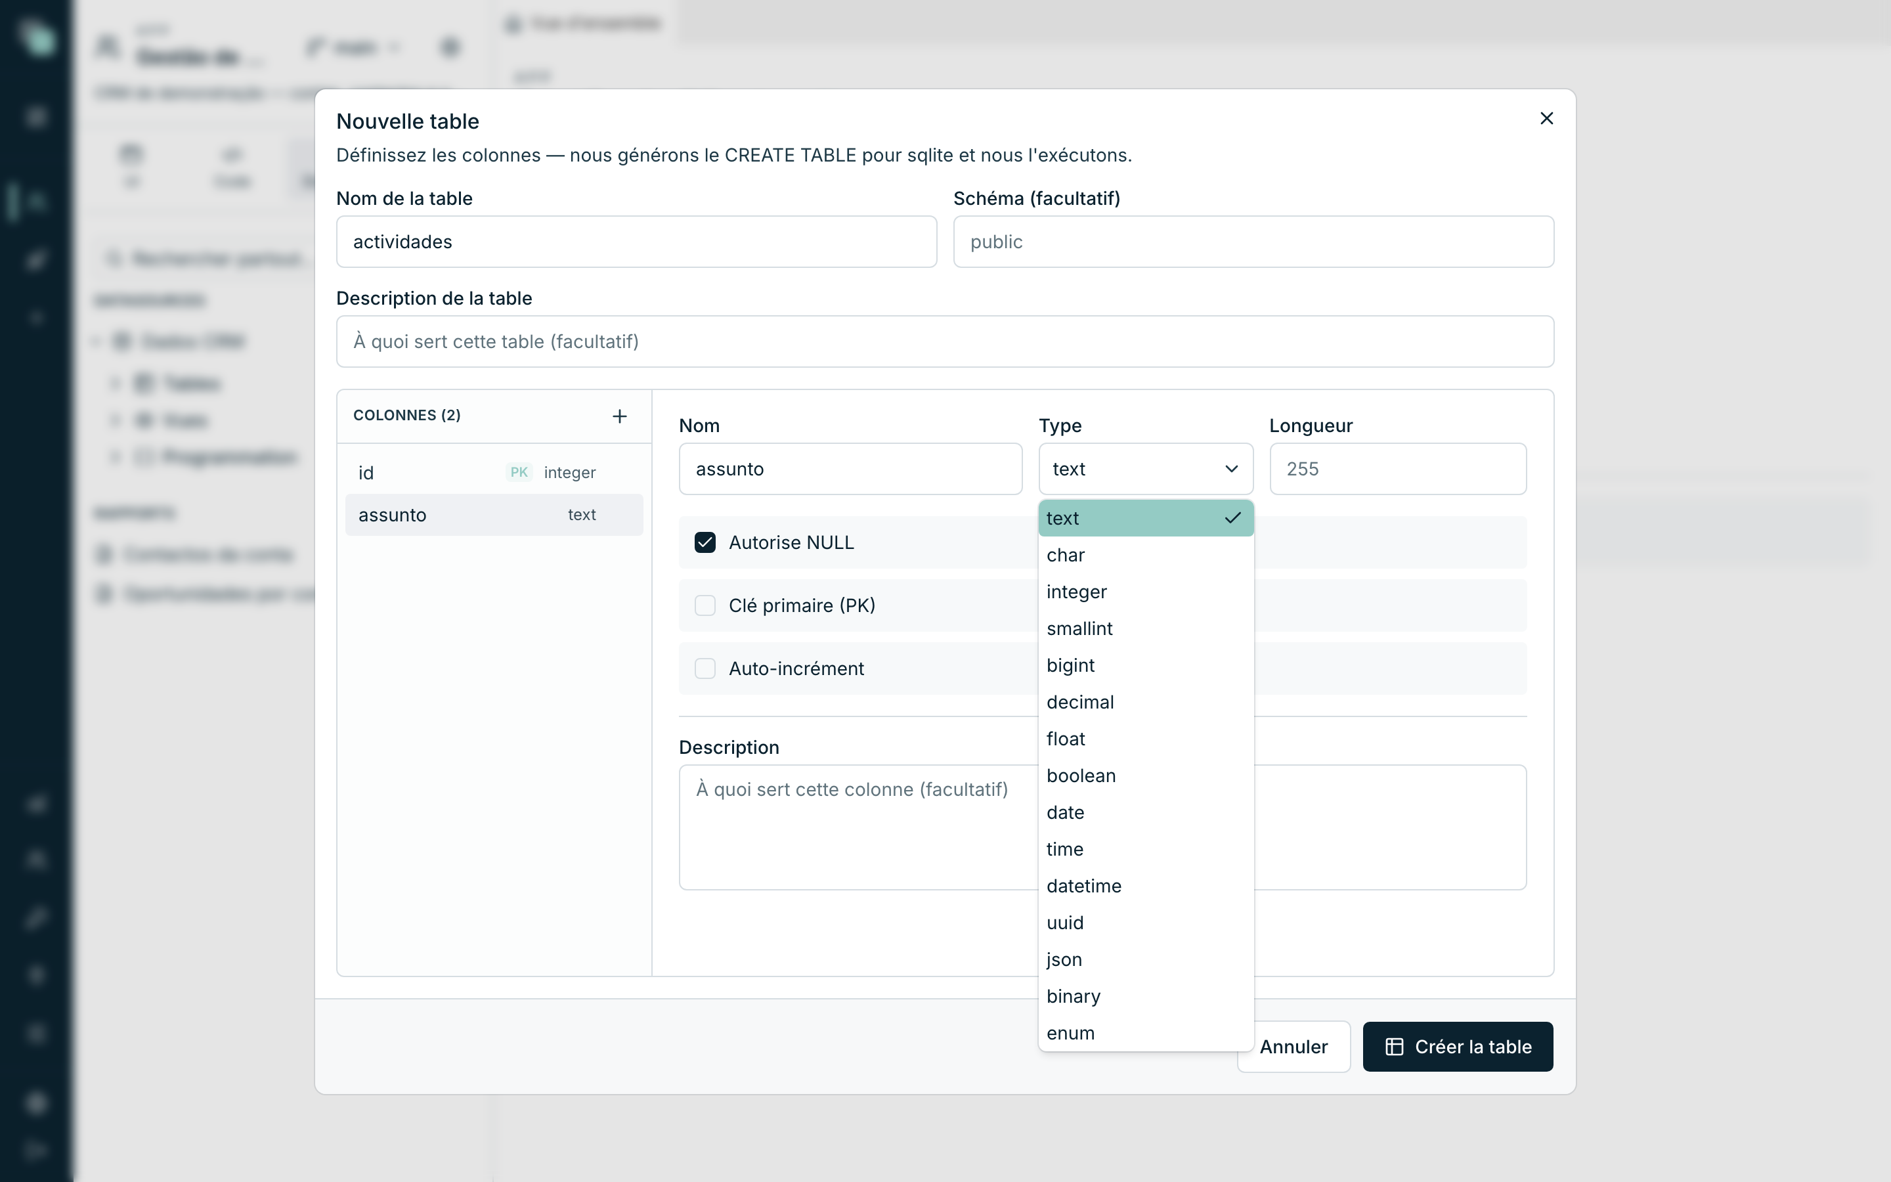Screen dimensions: 1891x1182
Task: Click the PK badge on id column
Action: [519, 472]
